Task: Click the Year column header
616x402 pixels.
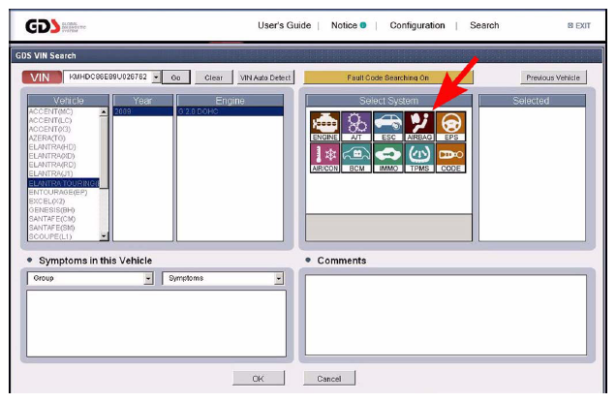Action: pyautogui.click(x=143, y=101)
